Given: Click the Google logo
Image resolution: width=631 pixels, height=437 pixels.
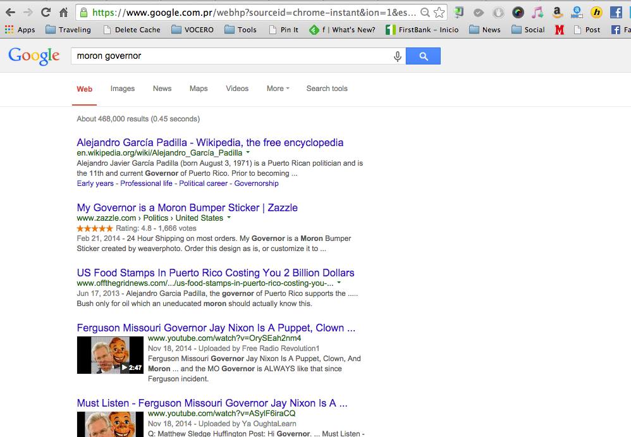Looking at the screenshot, I should [x=34, y=56].
